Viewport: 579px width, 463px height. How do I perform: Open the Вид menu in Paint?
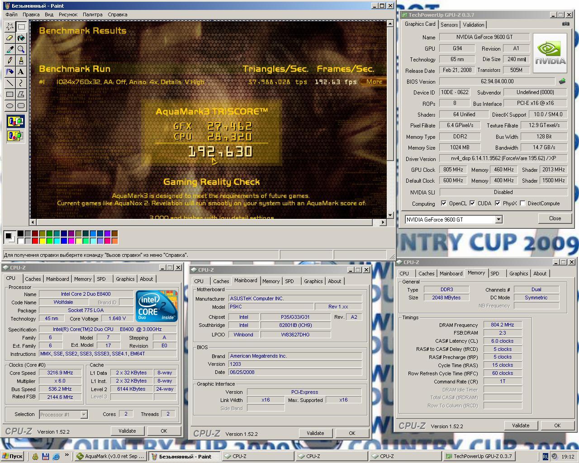point(49,14)
